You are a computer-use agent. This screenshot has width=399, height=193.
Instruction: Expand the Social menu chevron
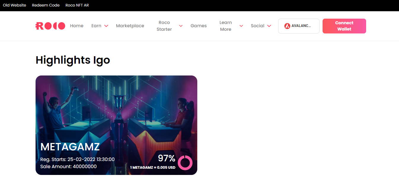[269, 26]
